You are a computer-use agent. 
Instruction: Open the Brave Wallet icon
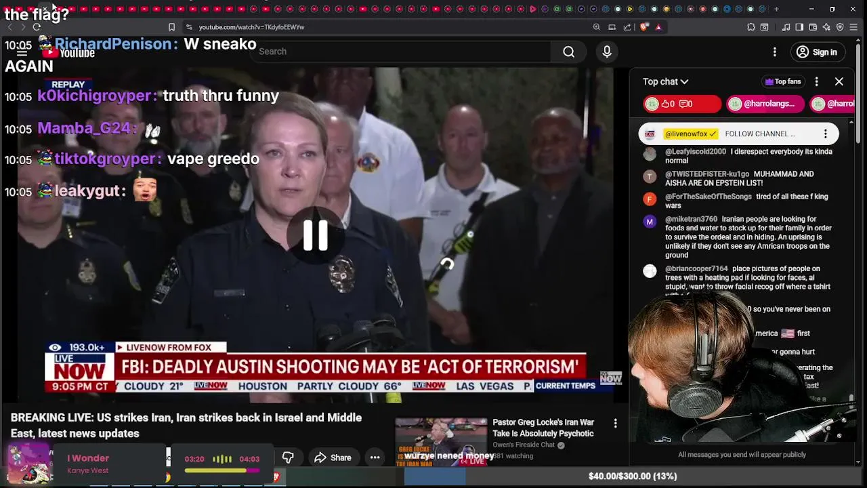(813, 27)
